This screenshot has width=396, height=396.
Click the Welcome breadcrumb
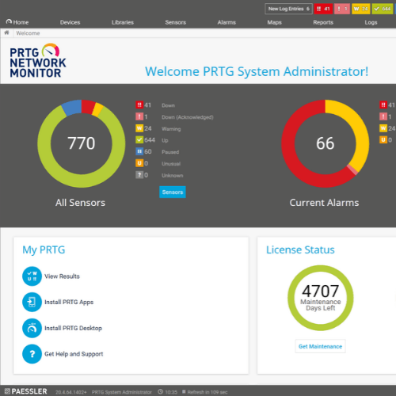[28, 33]
